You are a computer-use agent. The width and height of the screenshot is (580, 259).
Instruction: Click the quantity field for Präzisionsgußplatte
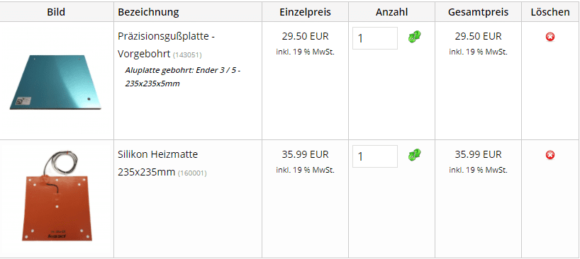click(375, 38)
